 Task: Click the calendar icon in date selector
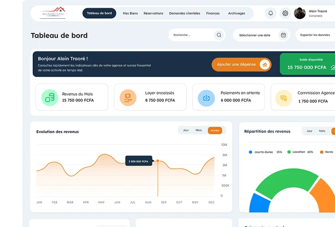coord(283,35)
